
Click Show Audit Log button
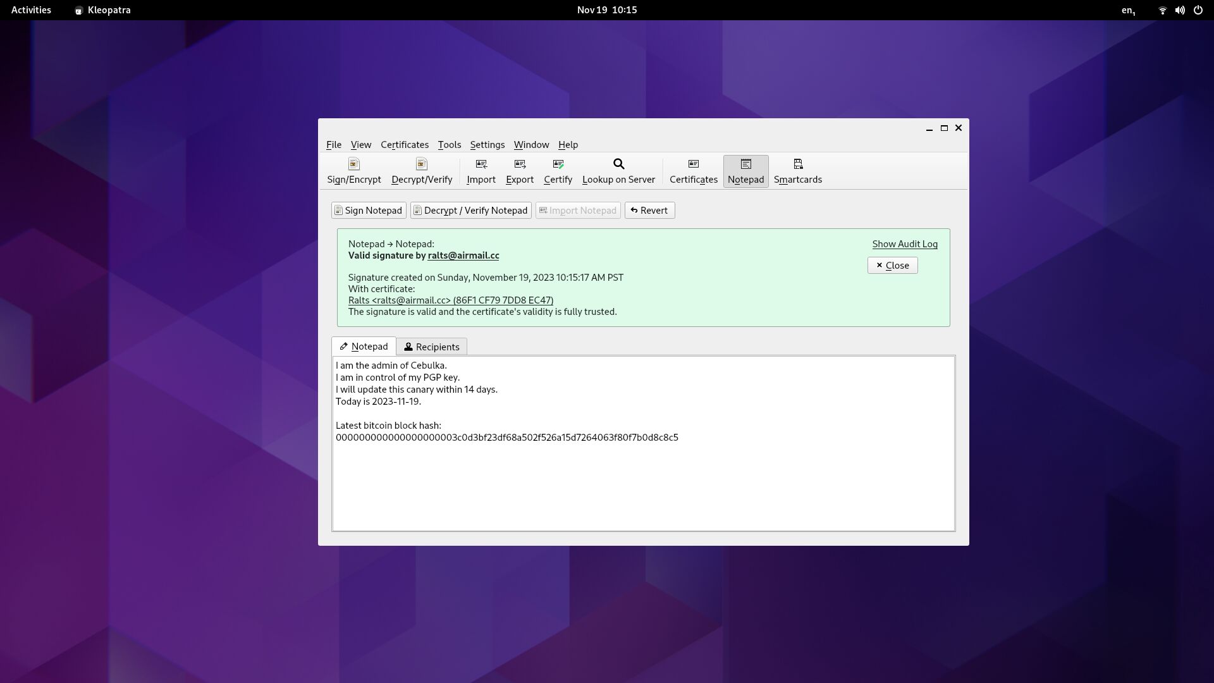(905, 243)
